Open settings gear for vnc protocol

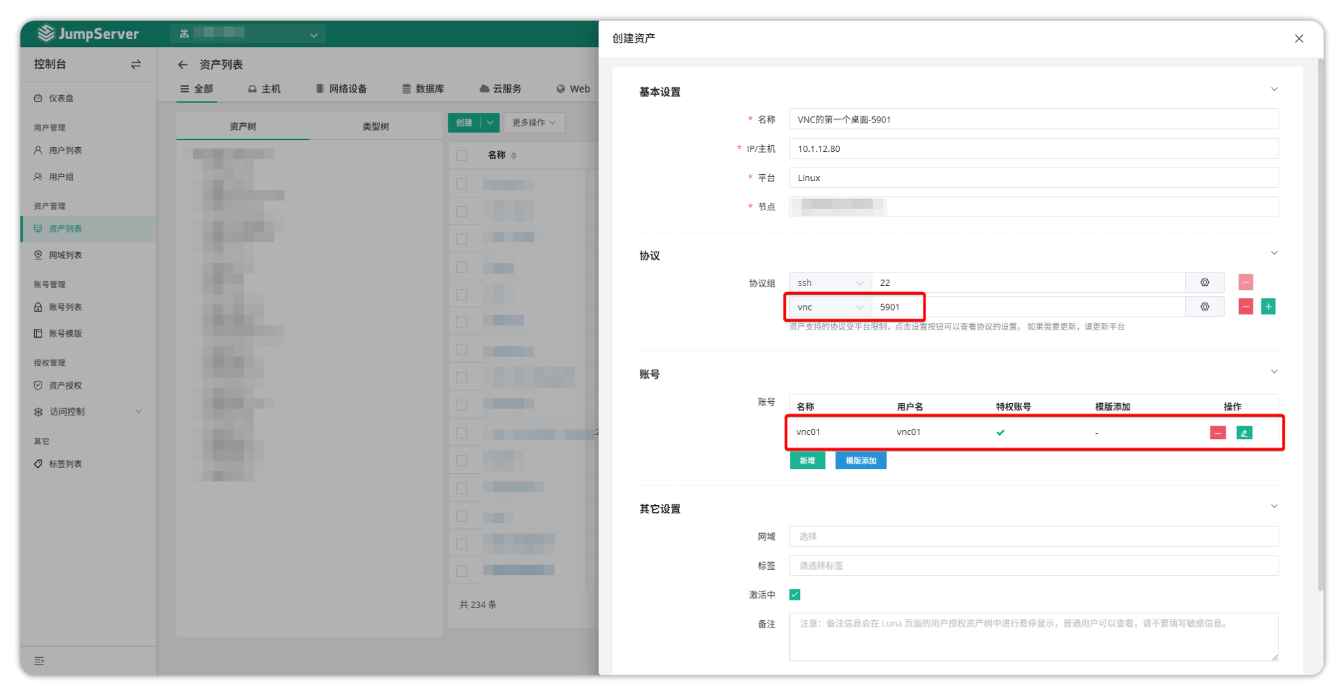pyautogui.click(x=1204, y=307)
